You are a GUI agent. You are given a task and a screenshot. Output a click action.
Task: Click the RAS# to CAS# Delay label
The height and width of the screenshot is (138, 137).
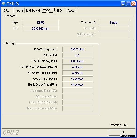coord(39,67)
